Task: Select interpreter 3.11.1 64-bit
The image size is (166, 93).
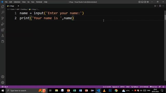Action: tap(144, 87)
